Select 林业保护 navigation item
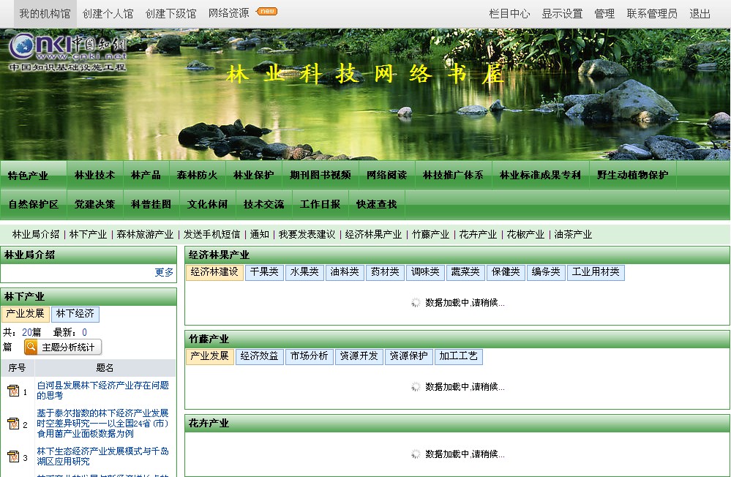This screenshot has height=477, width=731. (x=254, y=175)
